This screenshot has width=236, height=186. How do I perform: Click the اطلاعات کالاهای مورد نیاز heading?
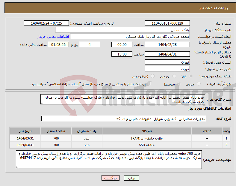pyautogui.click(x=209, y=109)
